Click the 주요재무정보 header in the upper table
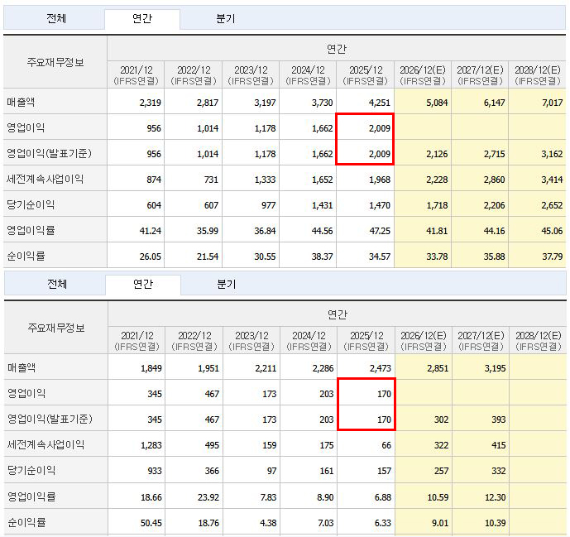This screenshot has height=537, width=570. tap(55, 62)
